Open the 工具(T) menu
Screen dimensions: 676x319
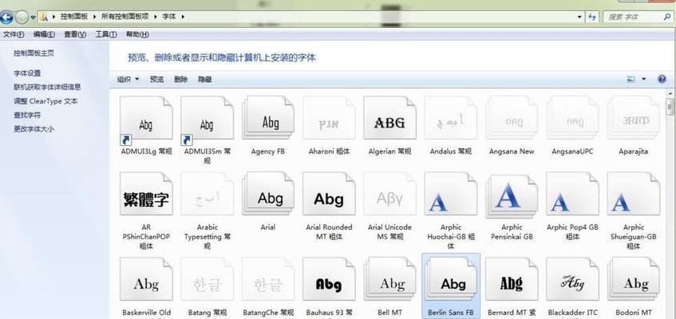106,34
